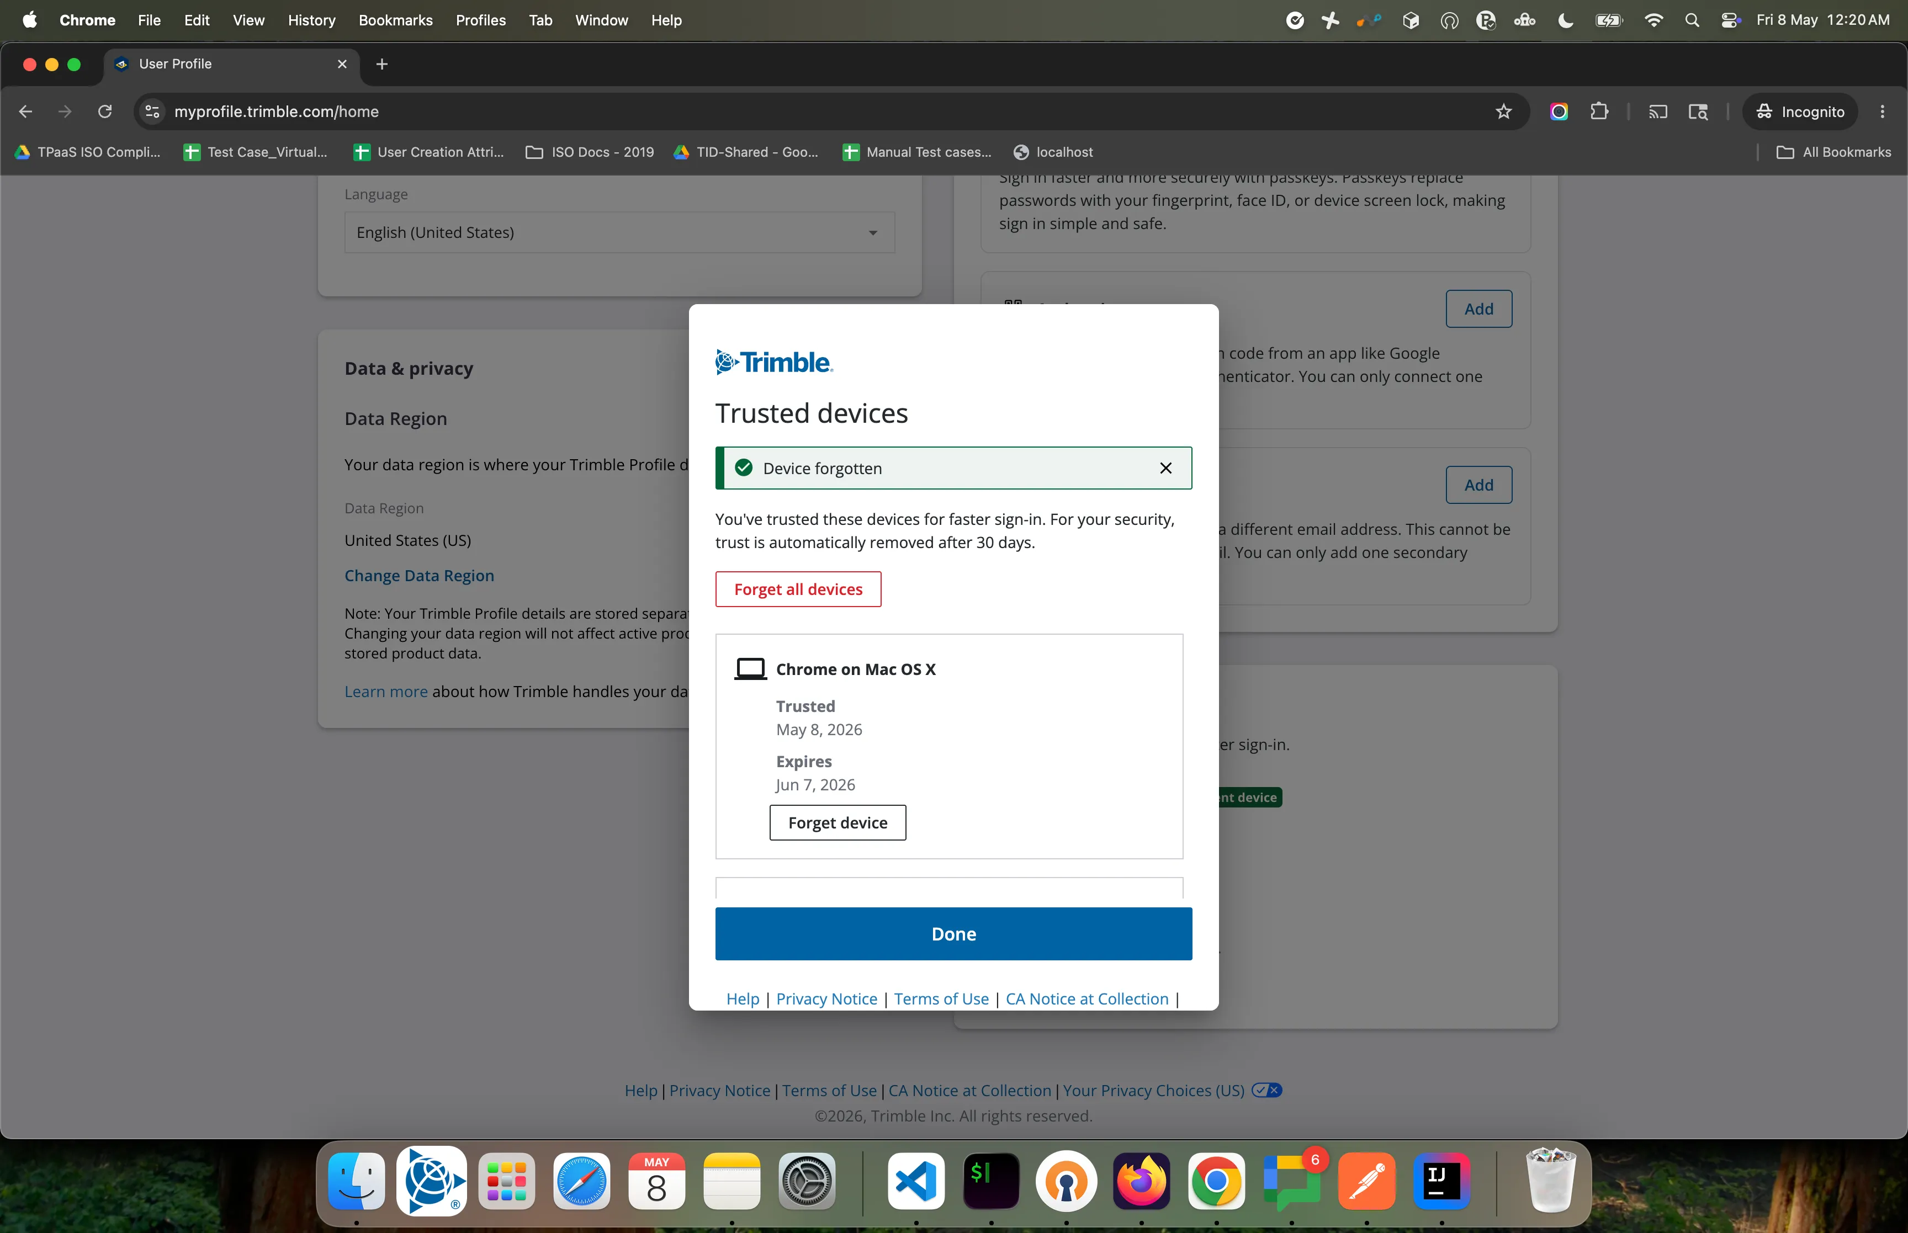Click Add button for authenticator app

click(x=1479, y=308)
